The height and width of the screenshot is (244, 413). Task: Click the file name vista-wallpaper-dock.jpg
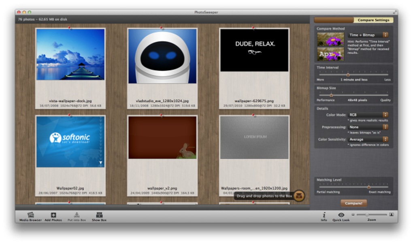click(70, 101)
